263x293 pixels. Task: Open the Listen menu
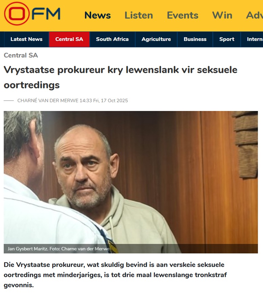tap(139, 15)
